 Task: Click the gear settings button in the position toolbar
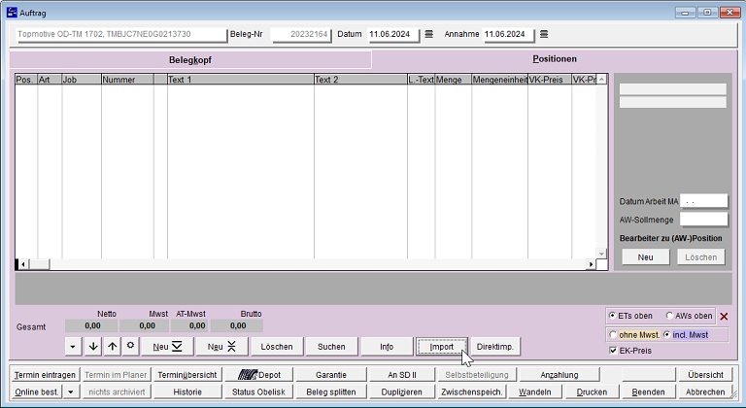[x=130, y=346]
